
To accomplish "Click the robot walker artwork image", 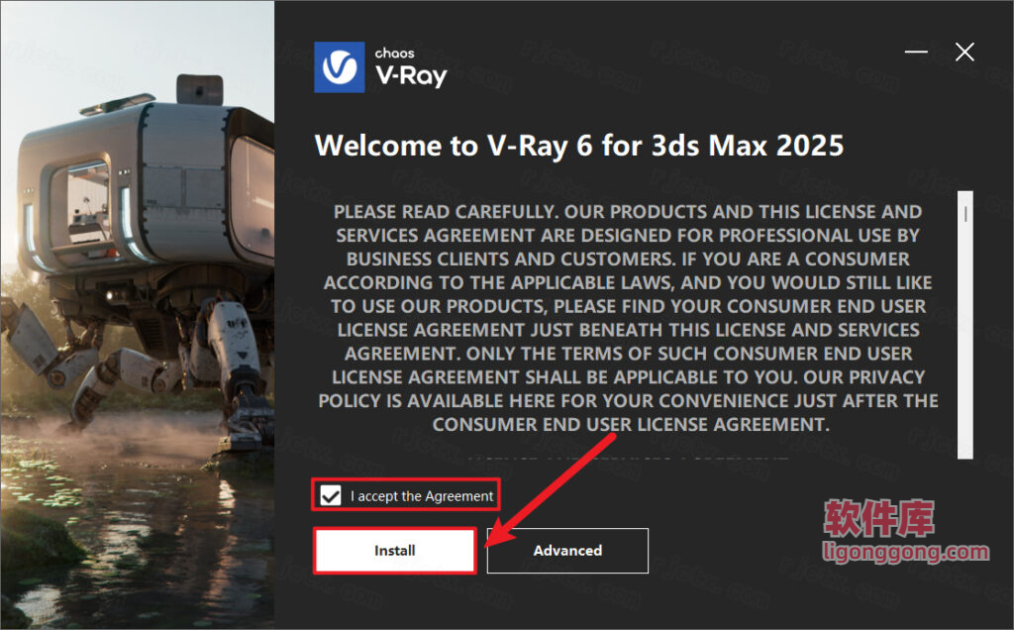I will (137, 315).
